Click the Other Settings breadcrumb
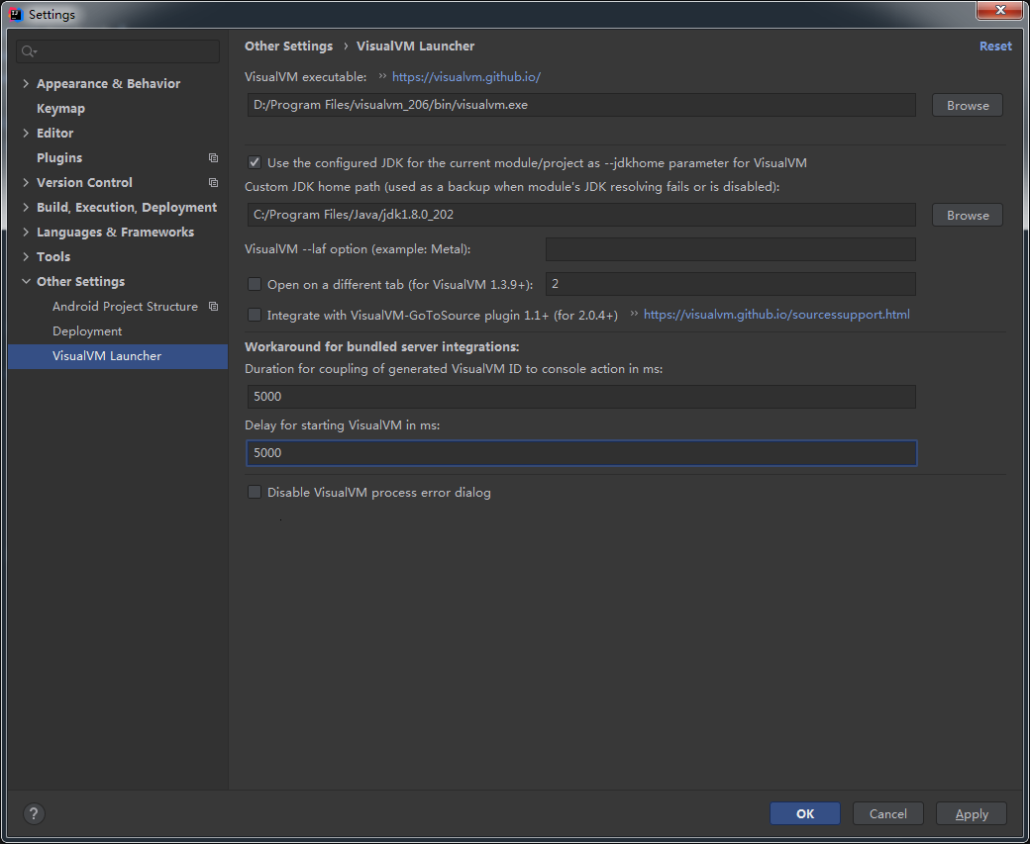The height and width of the screenshot is (844, 1030). [288, 46]
